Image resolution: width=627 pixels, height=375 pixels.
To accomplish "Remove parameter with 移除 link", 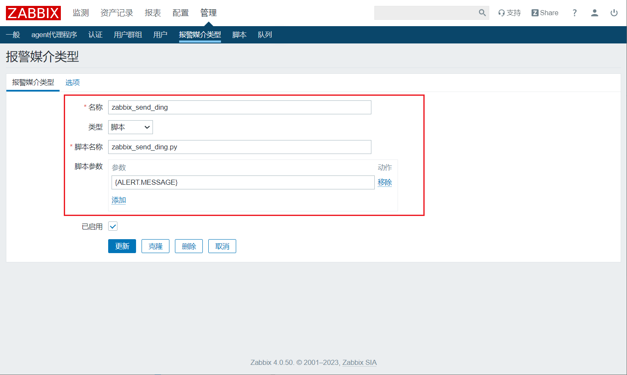I will tap(384, 182).
